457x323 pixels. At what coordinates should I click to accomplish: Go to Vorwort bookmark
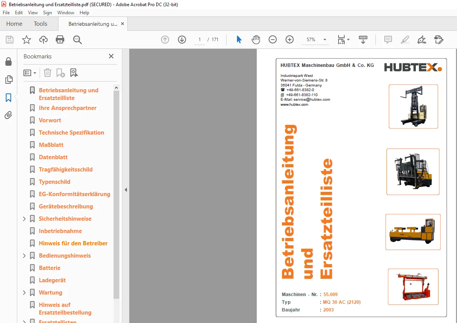point(50,120)
